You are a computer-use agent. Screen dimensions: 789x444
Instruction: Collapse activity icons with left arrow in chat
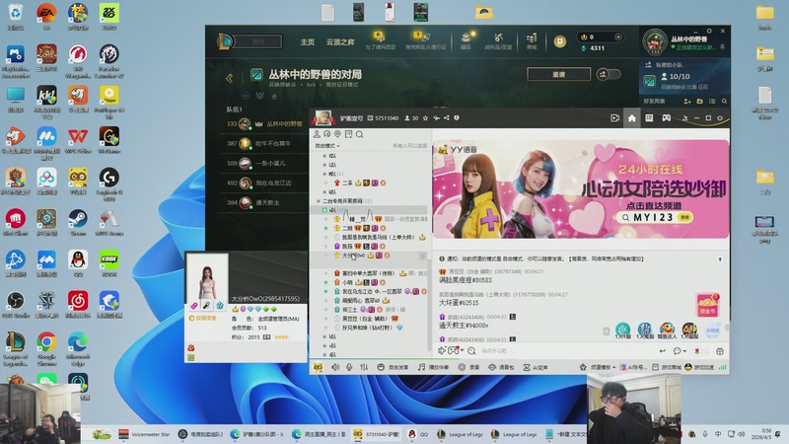pos(607,332)
